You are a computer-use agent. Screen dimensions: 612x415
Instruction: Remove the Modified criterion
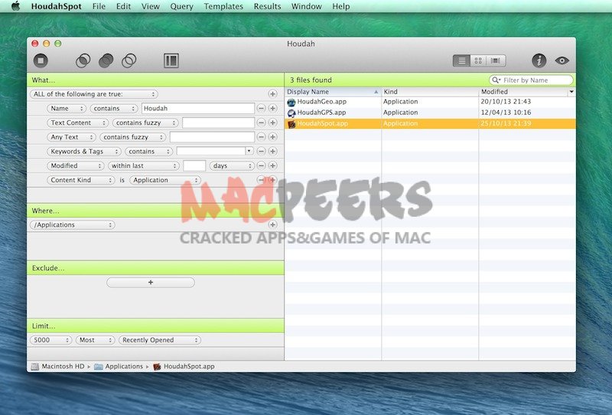261,165
